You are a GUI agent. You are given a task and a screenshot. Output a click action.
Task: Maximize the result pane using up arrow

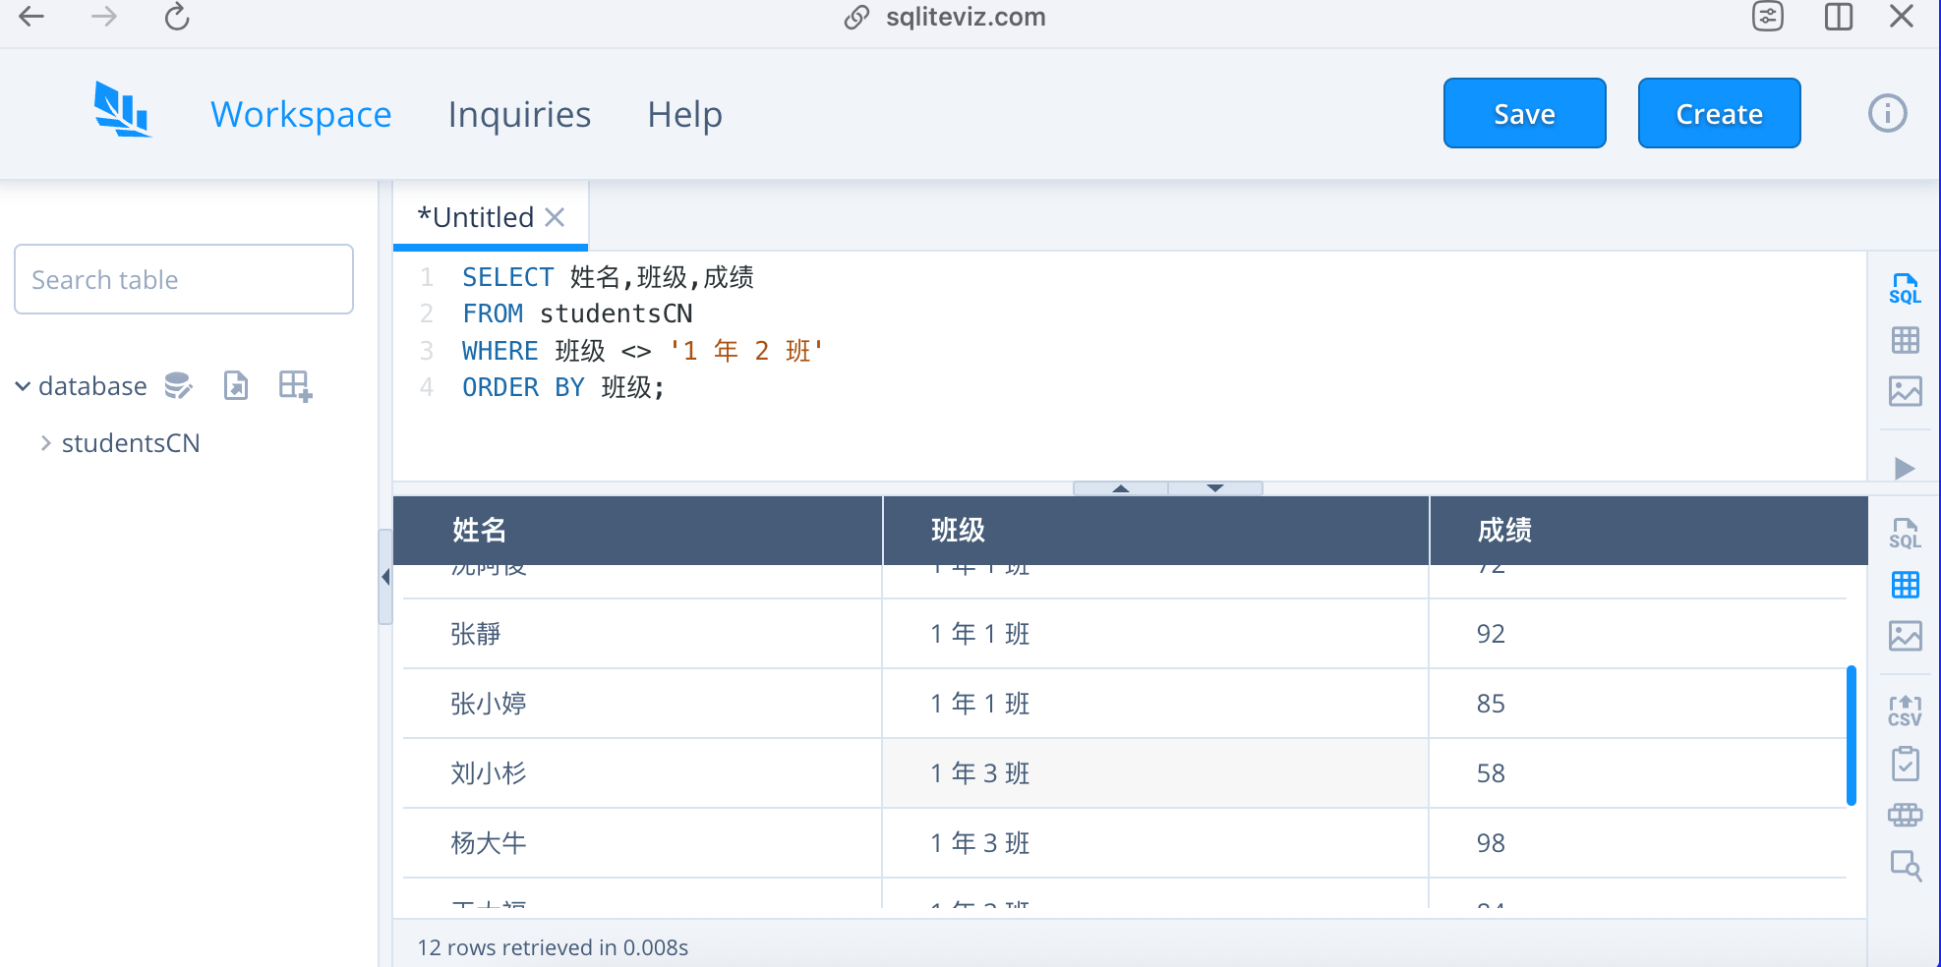[1121, 488]
